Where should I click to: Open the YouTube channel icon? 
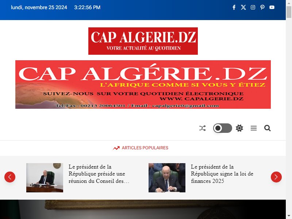(x=272, y=7)
